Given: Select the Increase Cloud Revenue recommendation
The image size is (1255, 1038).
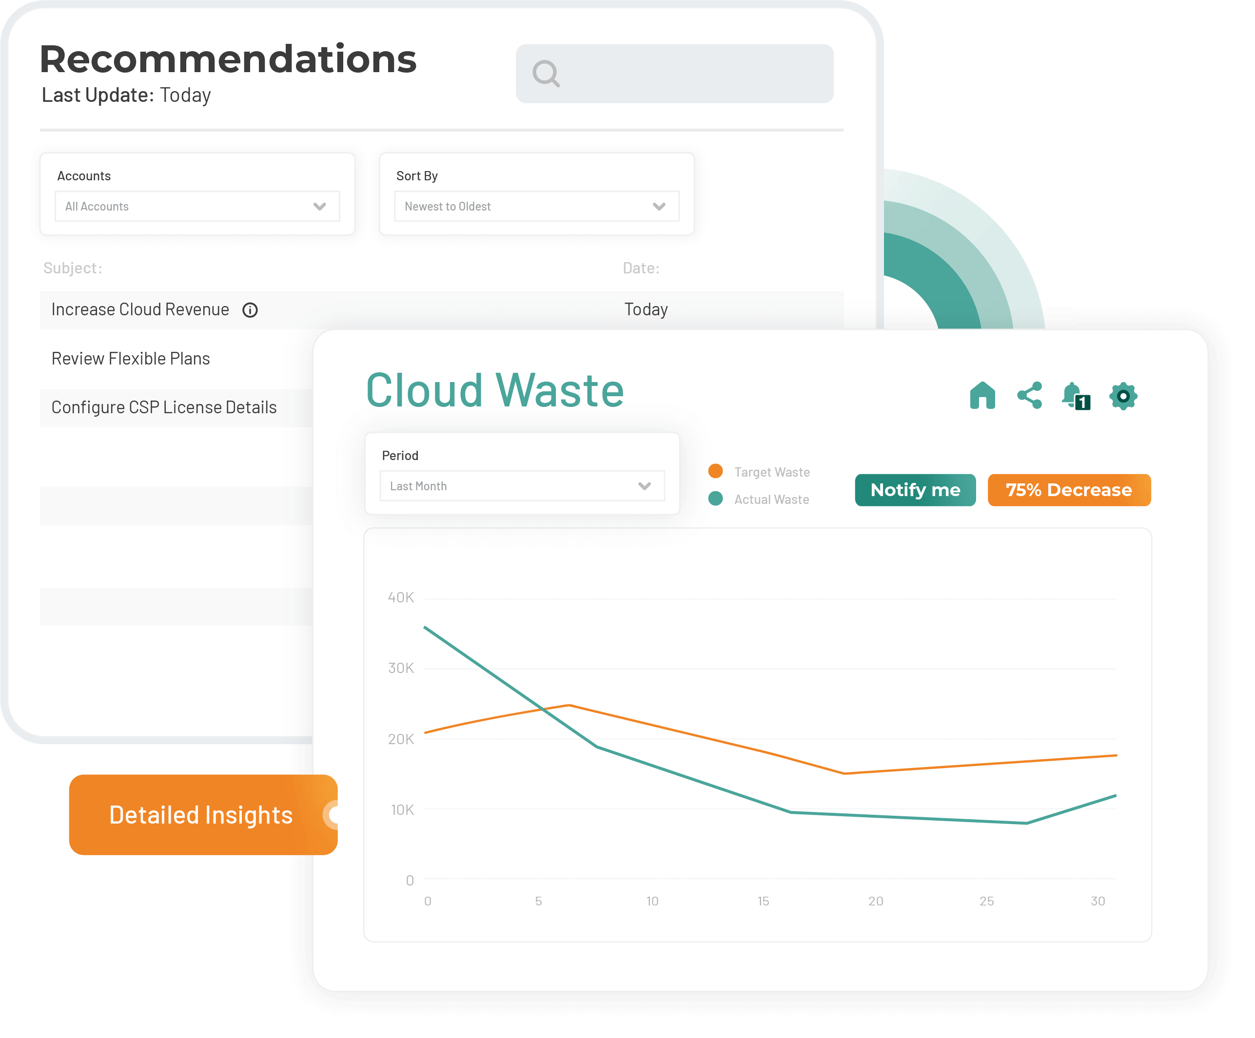Looking at the screenshot, I should click(x=139, y=309).
